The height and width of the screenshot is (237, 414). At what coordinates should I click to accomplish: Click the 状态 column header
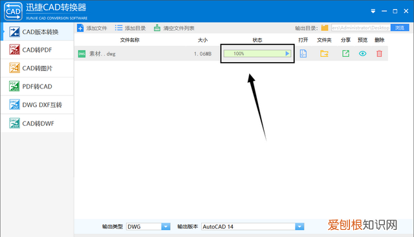tap(257, 40)
